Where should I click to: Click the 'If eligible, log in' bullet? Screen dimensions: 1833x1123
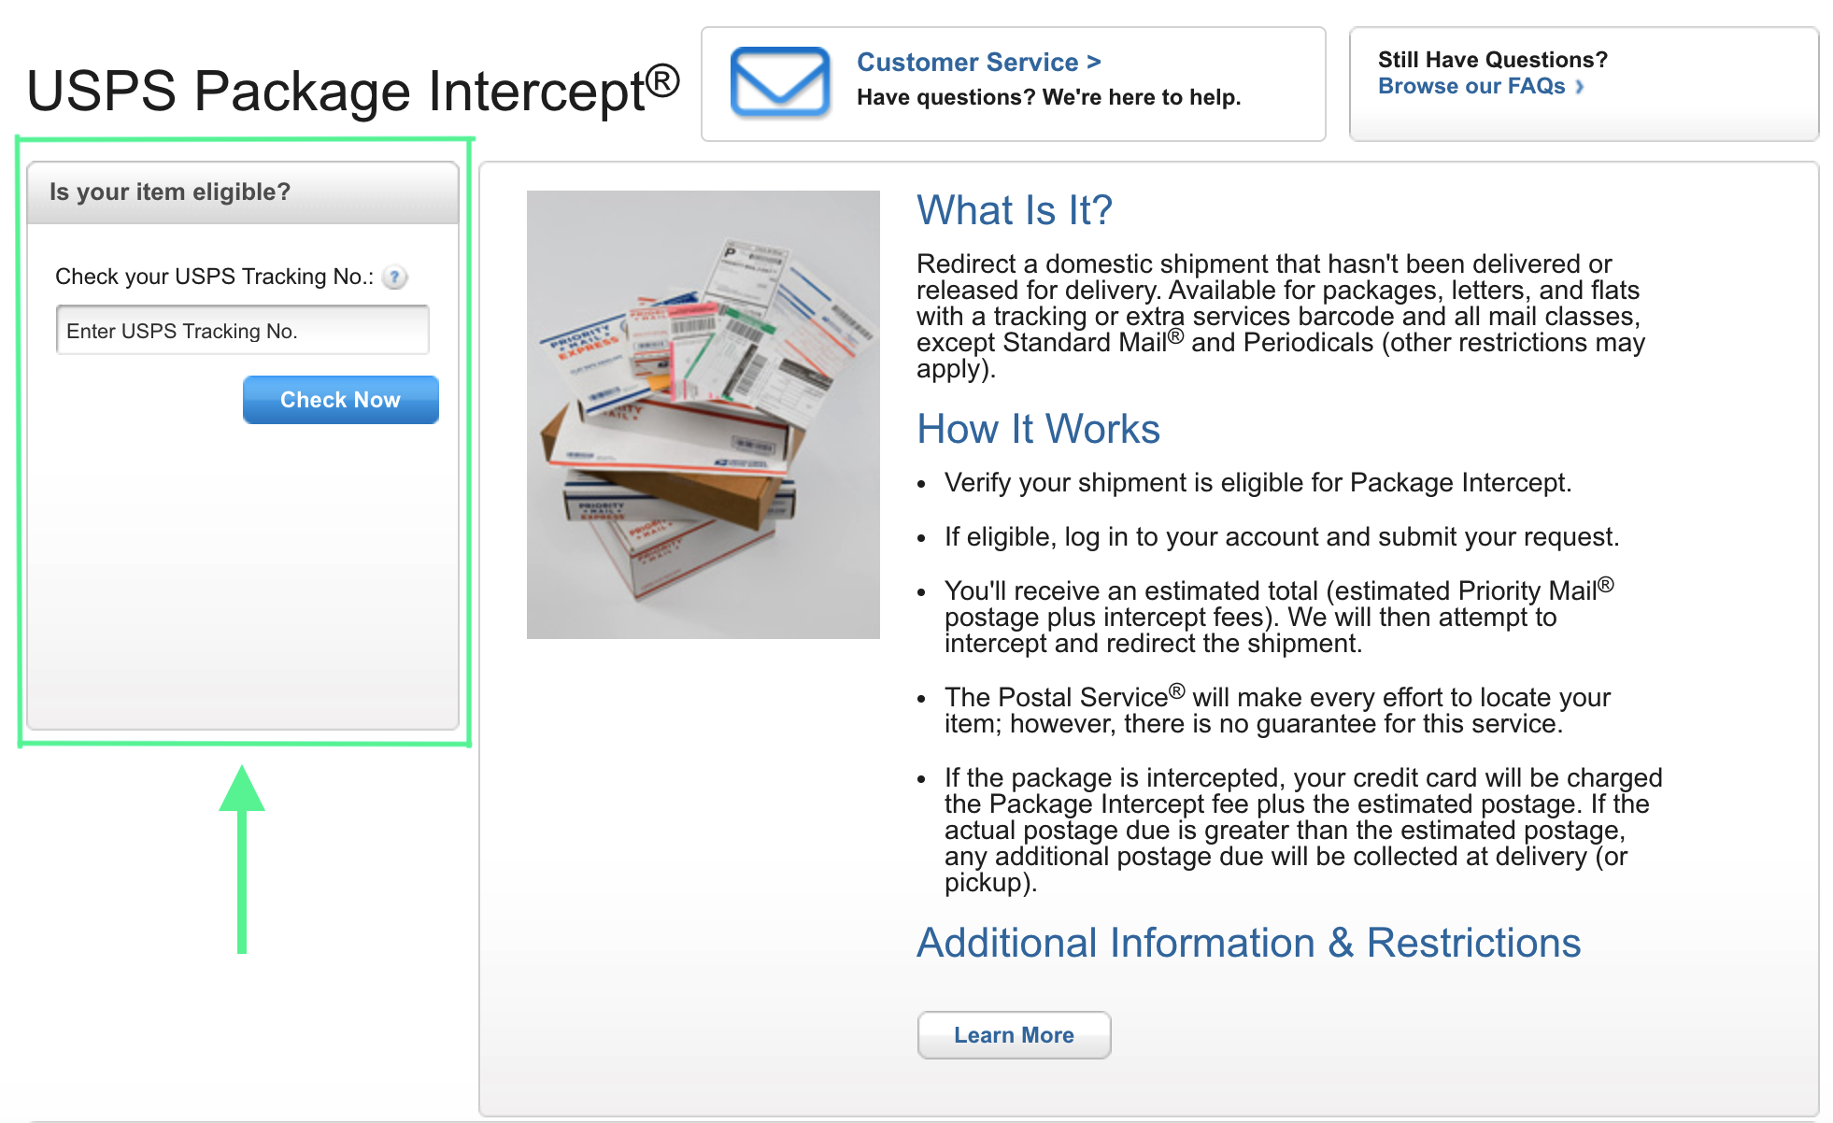(1281, 537)
